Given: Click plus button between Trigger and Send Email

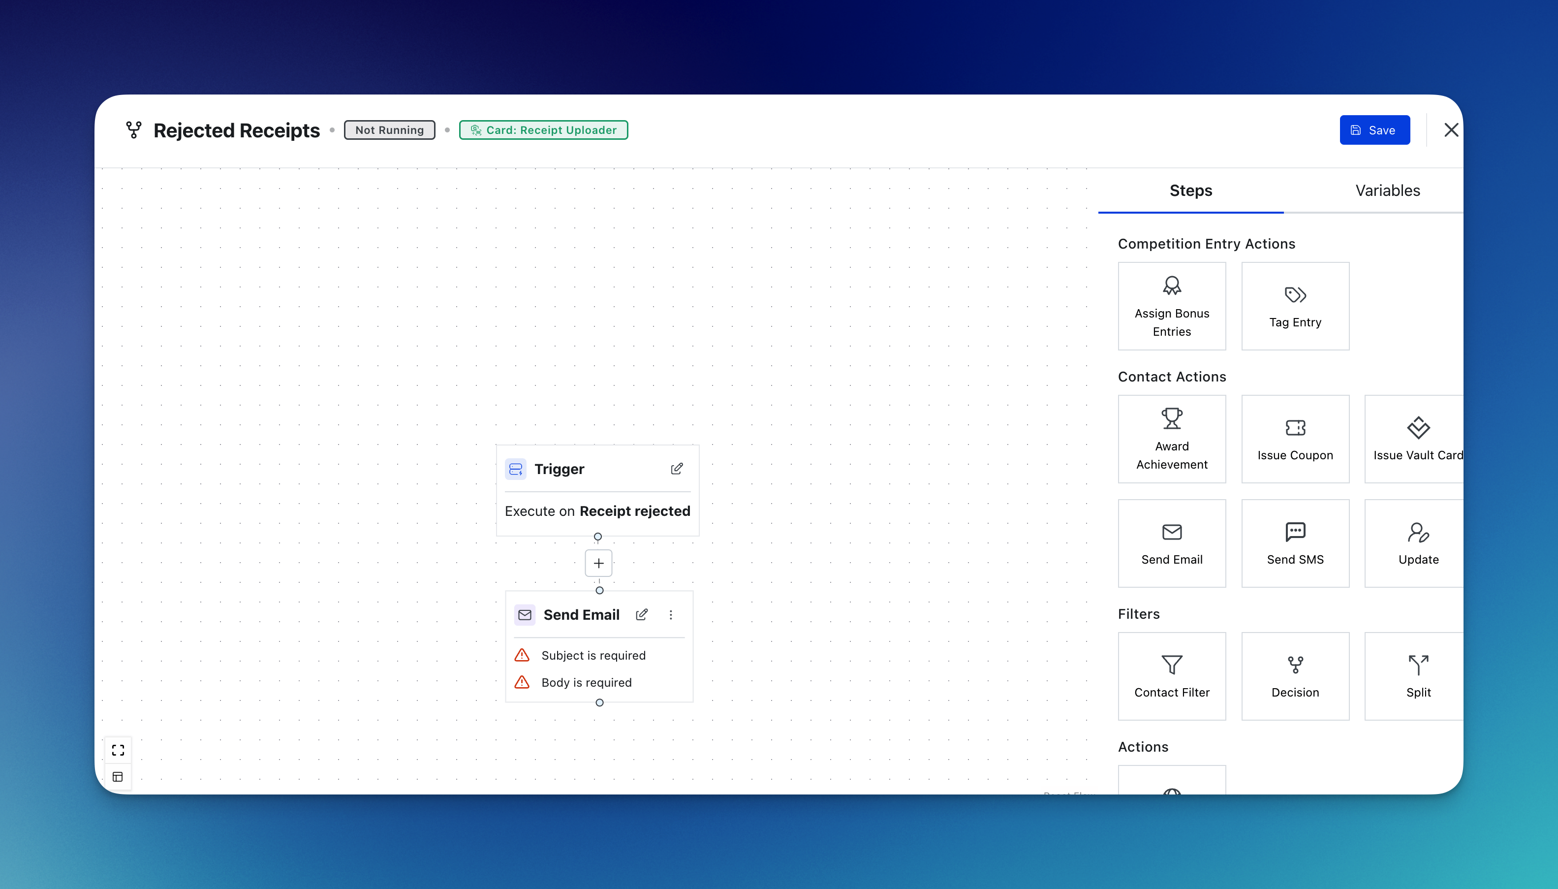Looking at the screenshot, I should [x=598, y=563].
